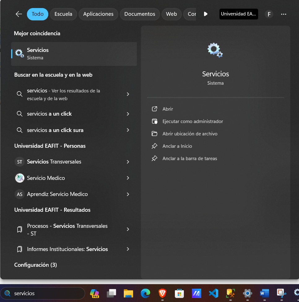Expand chevron for Servicios Transversales
This screenshot has height=302, width=299.
(128, 162)
